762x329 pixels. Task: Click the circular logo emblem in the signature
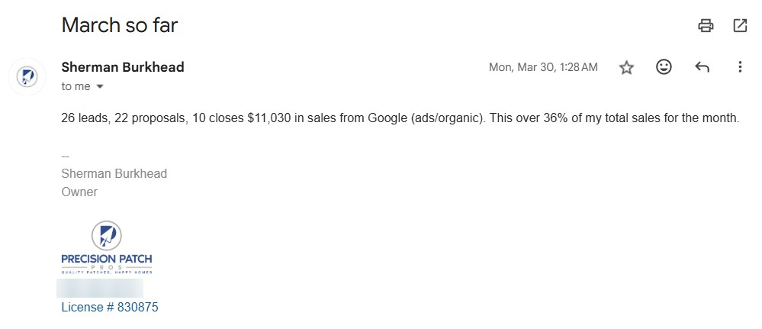point(107,236)
